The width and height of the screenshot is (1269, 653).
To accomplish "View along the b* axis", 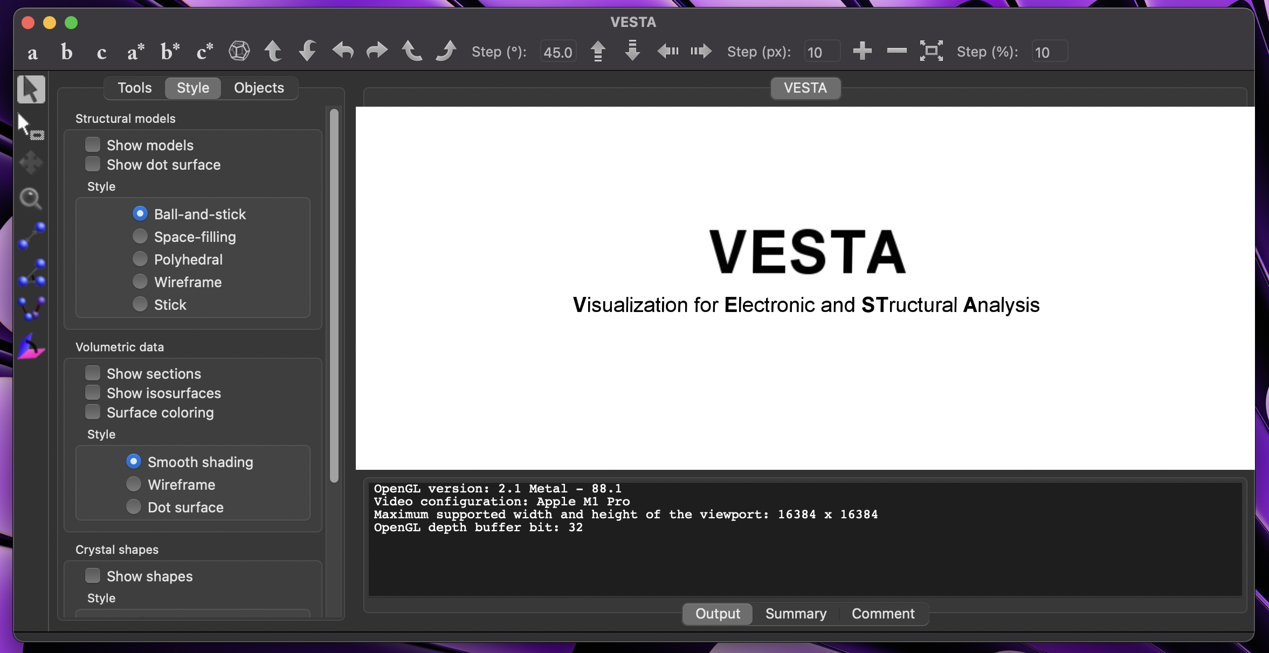I will 170,52.
